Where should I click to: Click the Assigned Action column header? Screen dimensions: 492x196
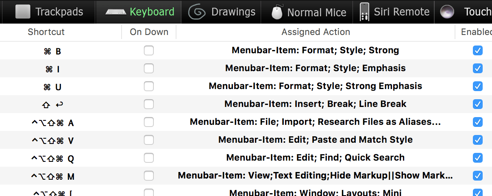316,32
